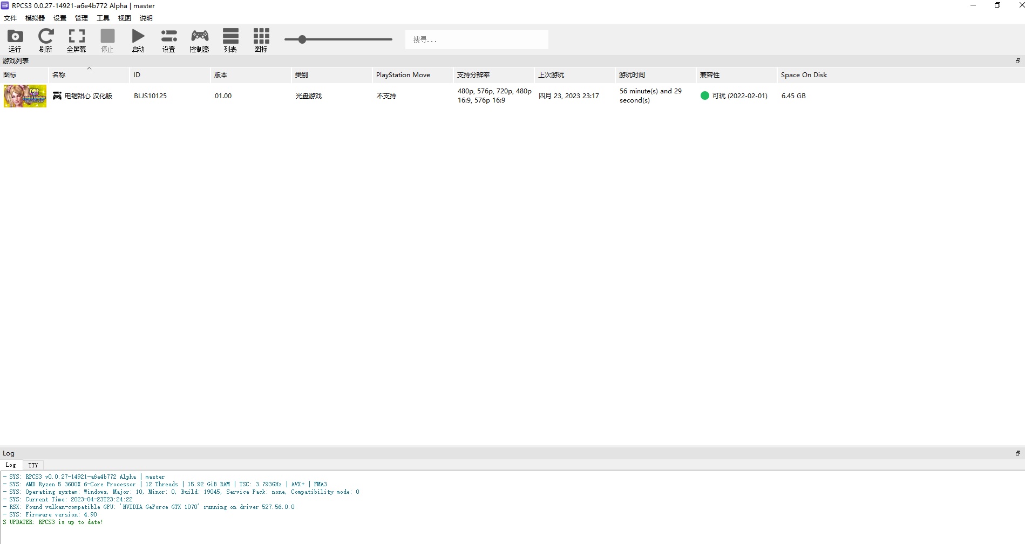Click 可玩 (2022-02-01) compatibility text

(739, 96)
